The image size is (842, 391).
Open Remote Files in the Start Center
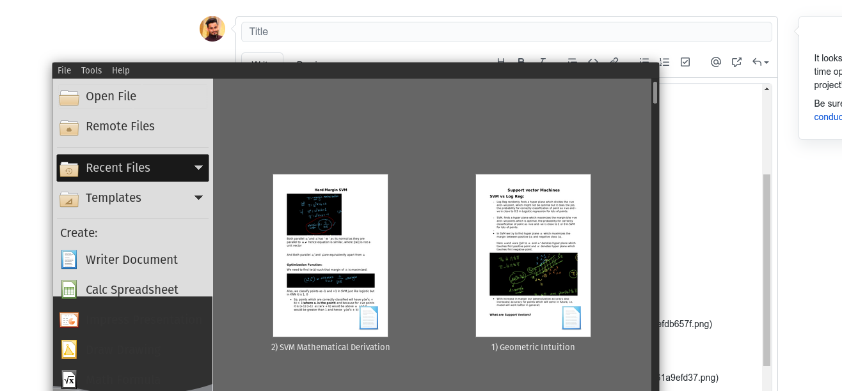[132, 126]
